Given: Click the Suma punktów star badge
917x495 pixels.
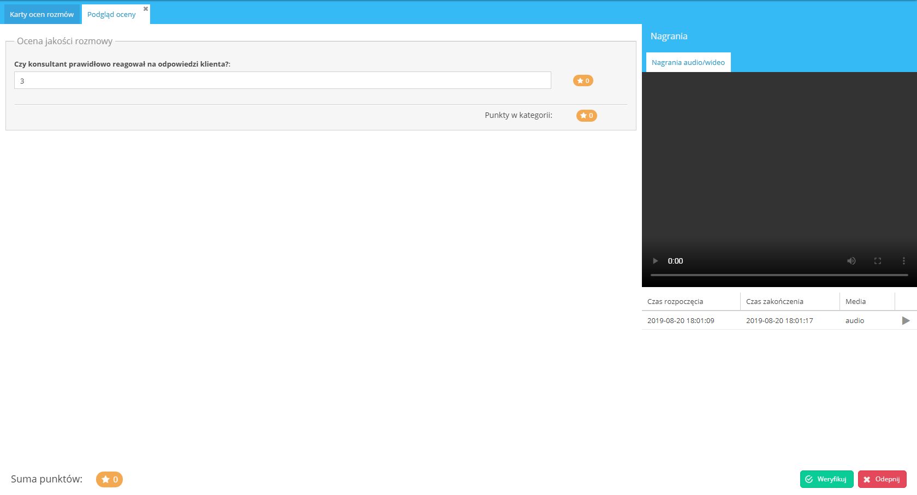Looking at the screenshot, I should tap(109, 479).
